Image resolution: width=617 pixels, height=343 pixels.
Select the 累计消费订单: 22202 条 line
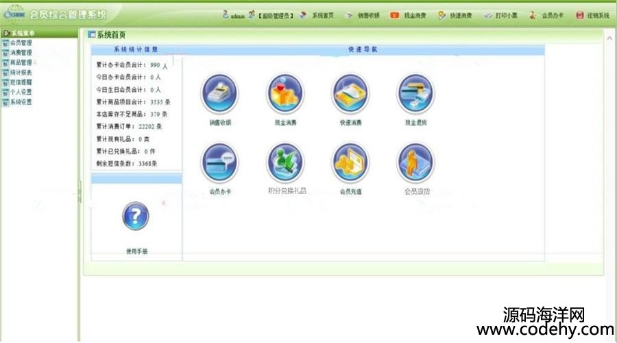click(x=129, y=126)
